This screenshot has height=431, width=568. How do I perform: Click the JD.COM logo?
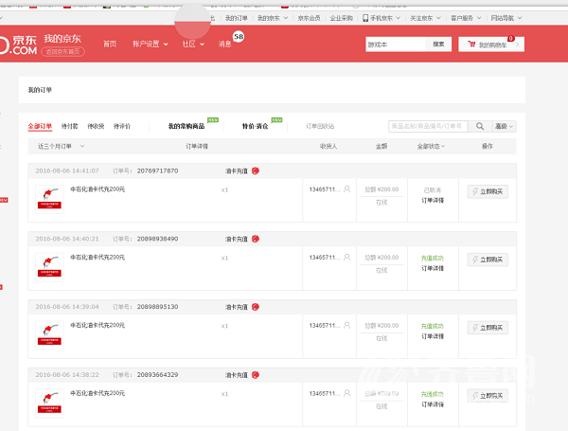[x=18, y=45]
